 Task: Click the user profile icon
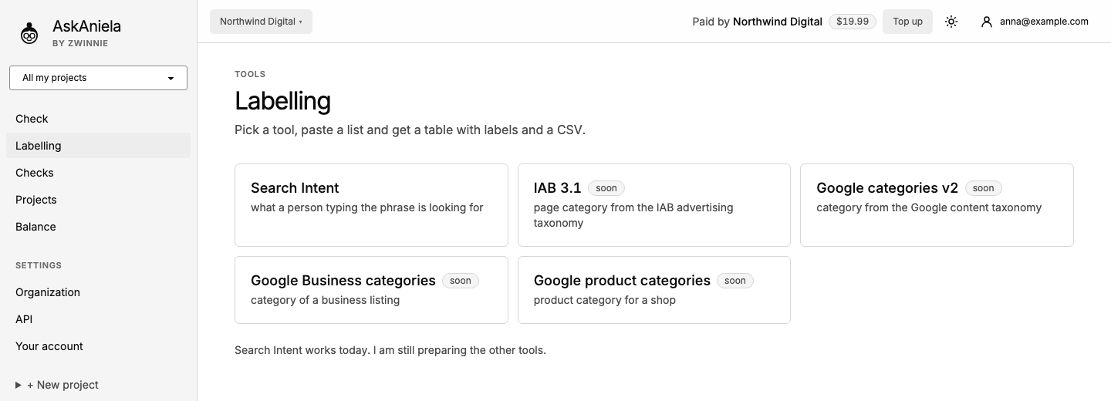click(986, 22)
